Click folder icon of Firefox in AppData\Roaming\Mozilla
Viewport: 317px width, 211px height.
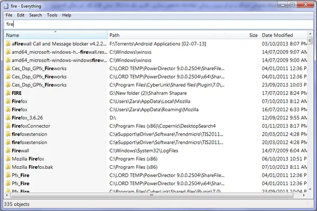(x=8, y=109)
